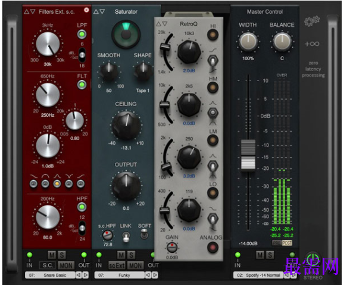
Task: Enable the RetroQ HM band LED
Action: click(212, 88)
